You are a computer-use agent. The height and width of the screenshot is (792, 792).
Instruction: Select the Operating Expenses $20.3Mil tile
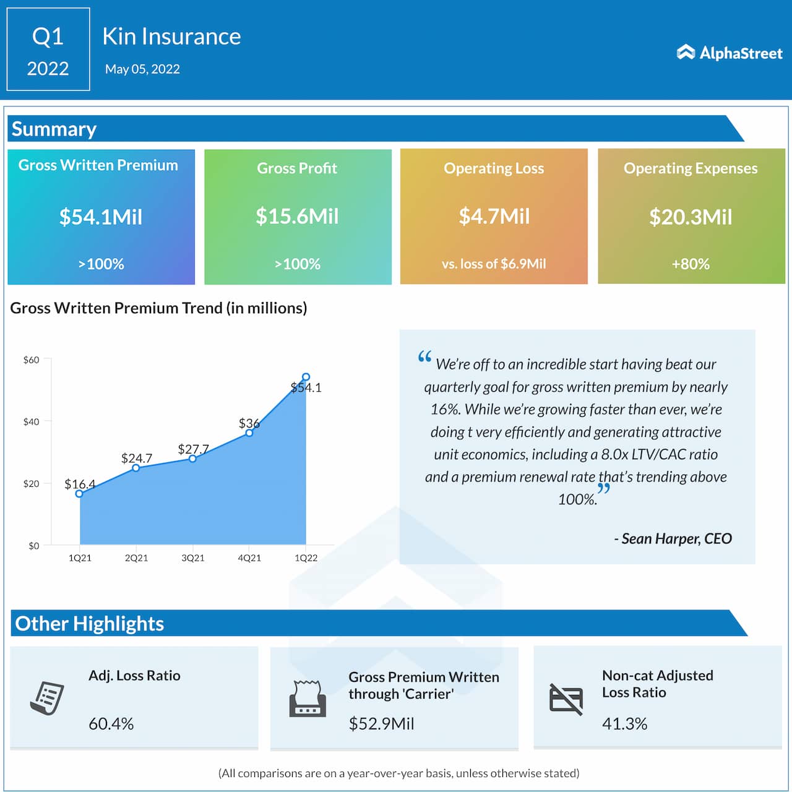[691, 217]
